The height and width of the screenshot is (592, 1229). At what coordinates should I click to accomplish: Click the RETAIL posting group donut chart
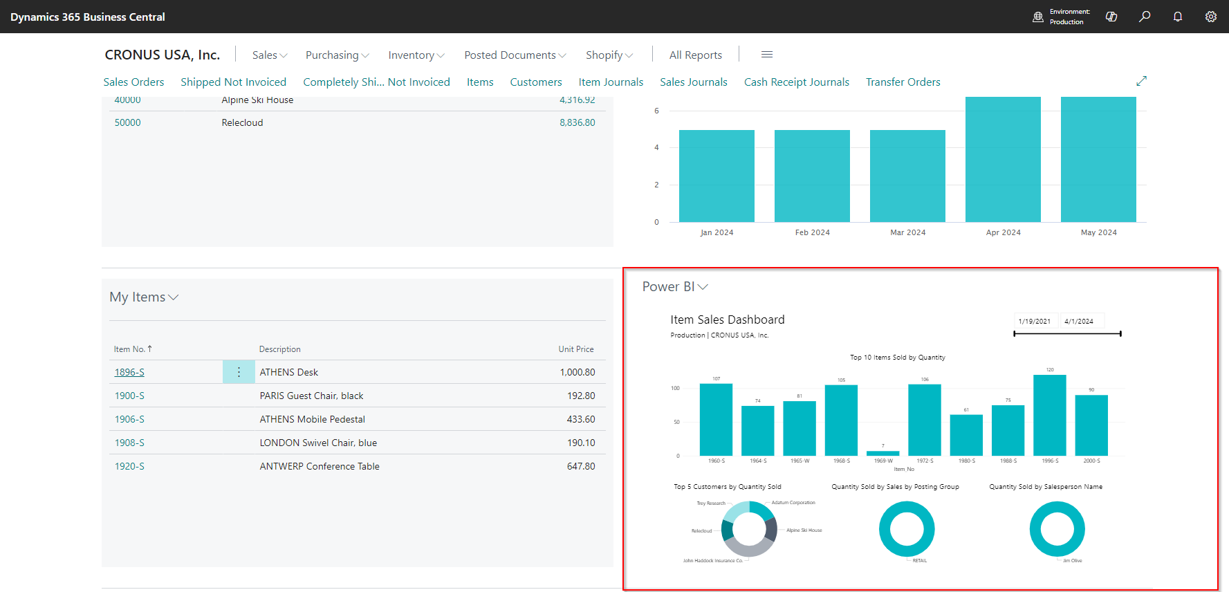point(907,529)
